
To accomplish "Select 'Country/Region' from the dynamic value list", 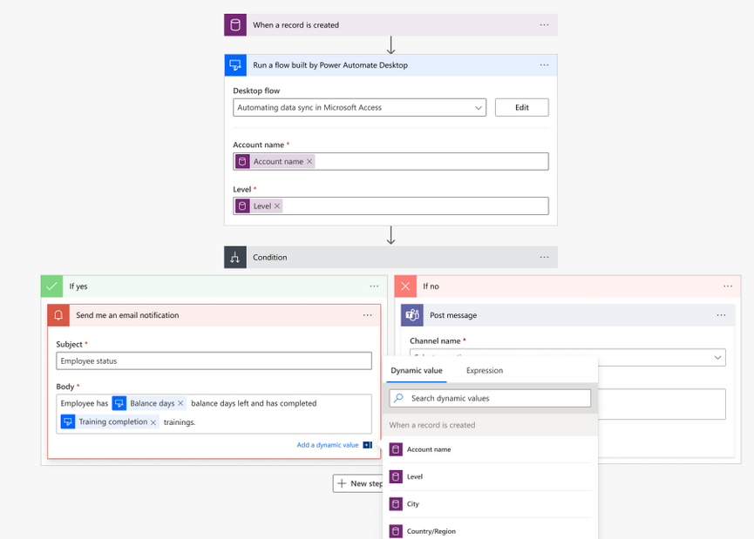I will [491, 531].
